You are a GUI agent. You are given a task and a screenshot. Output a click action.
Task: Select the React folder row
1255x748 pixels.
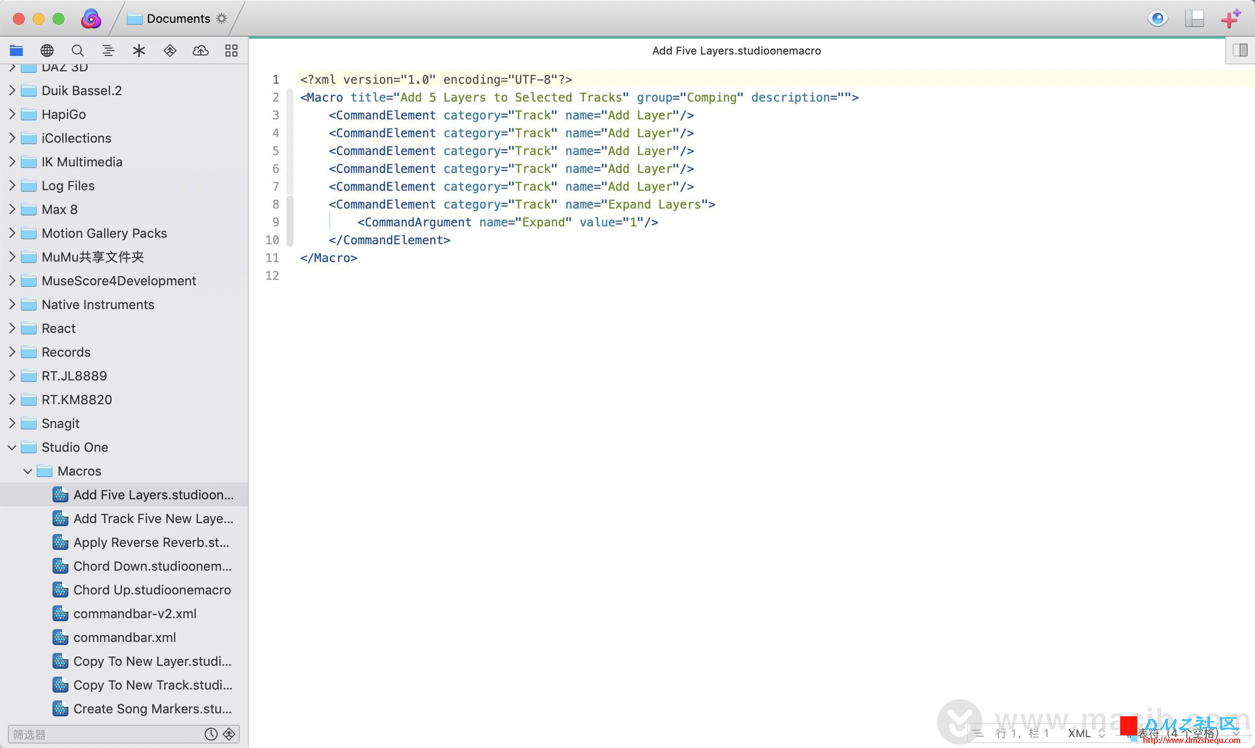124,328
